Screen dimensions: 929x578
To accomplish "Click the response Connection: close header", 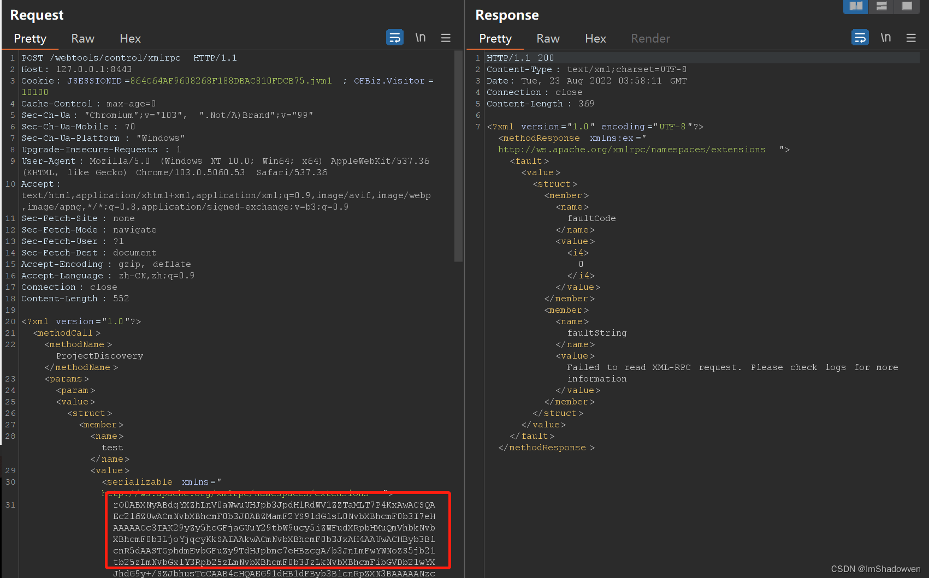I will pos(534,92).
